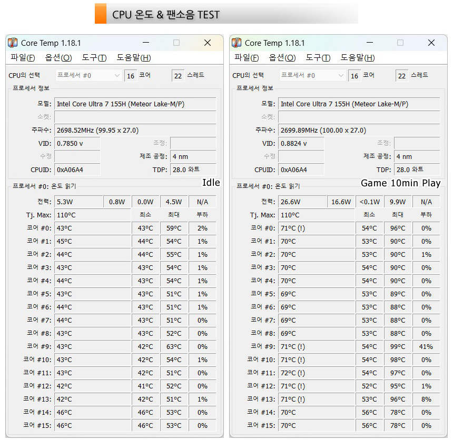Viewport: 453px width, 440px height.
Task: Select the model field in Idle window
Action: click(x=135, y=104)
